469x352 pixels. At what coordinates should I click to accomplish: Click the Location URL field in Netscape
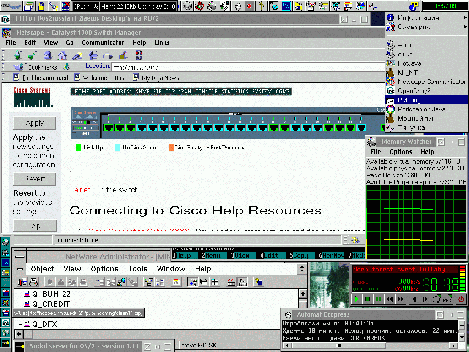(248, 67)
